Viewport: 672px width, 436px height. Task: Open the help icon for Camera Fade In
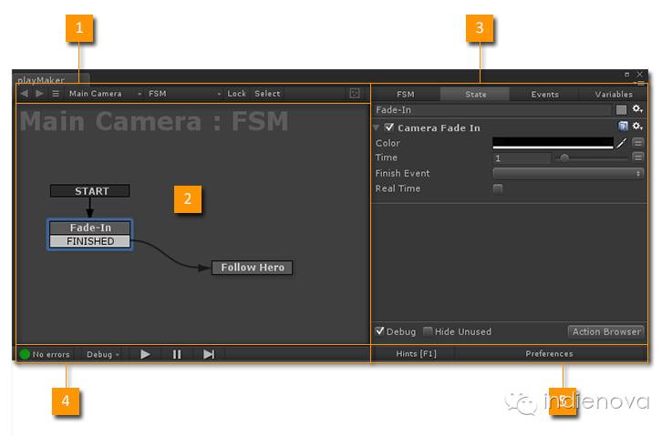[623, 127]
